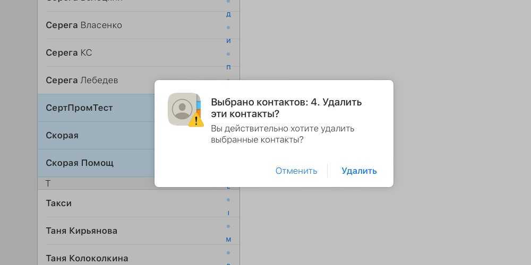Viewport: 531px width, 265px height.
Task: Click the contacts warning icon in dialog
Action: click(x=185, y=110)
